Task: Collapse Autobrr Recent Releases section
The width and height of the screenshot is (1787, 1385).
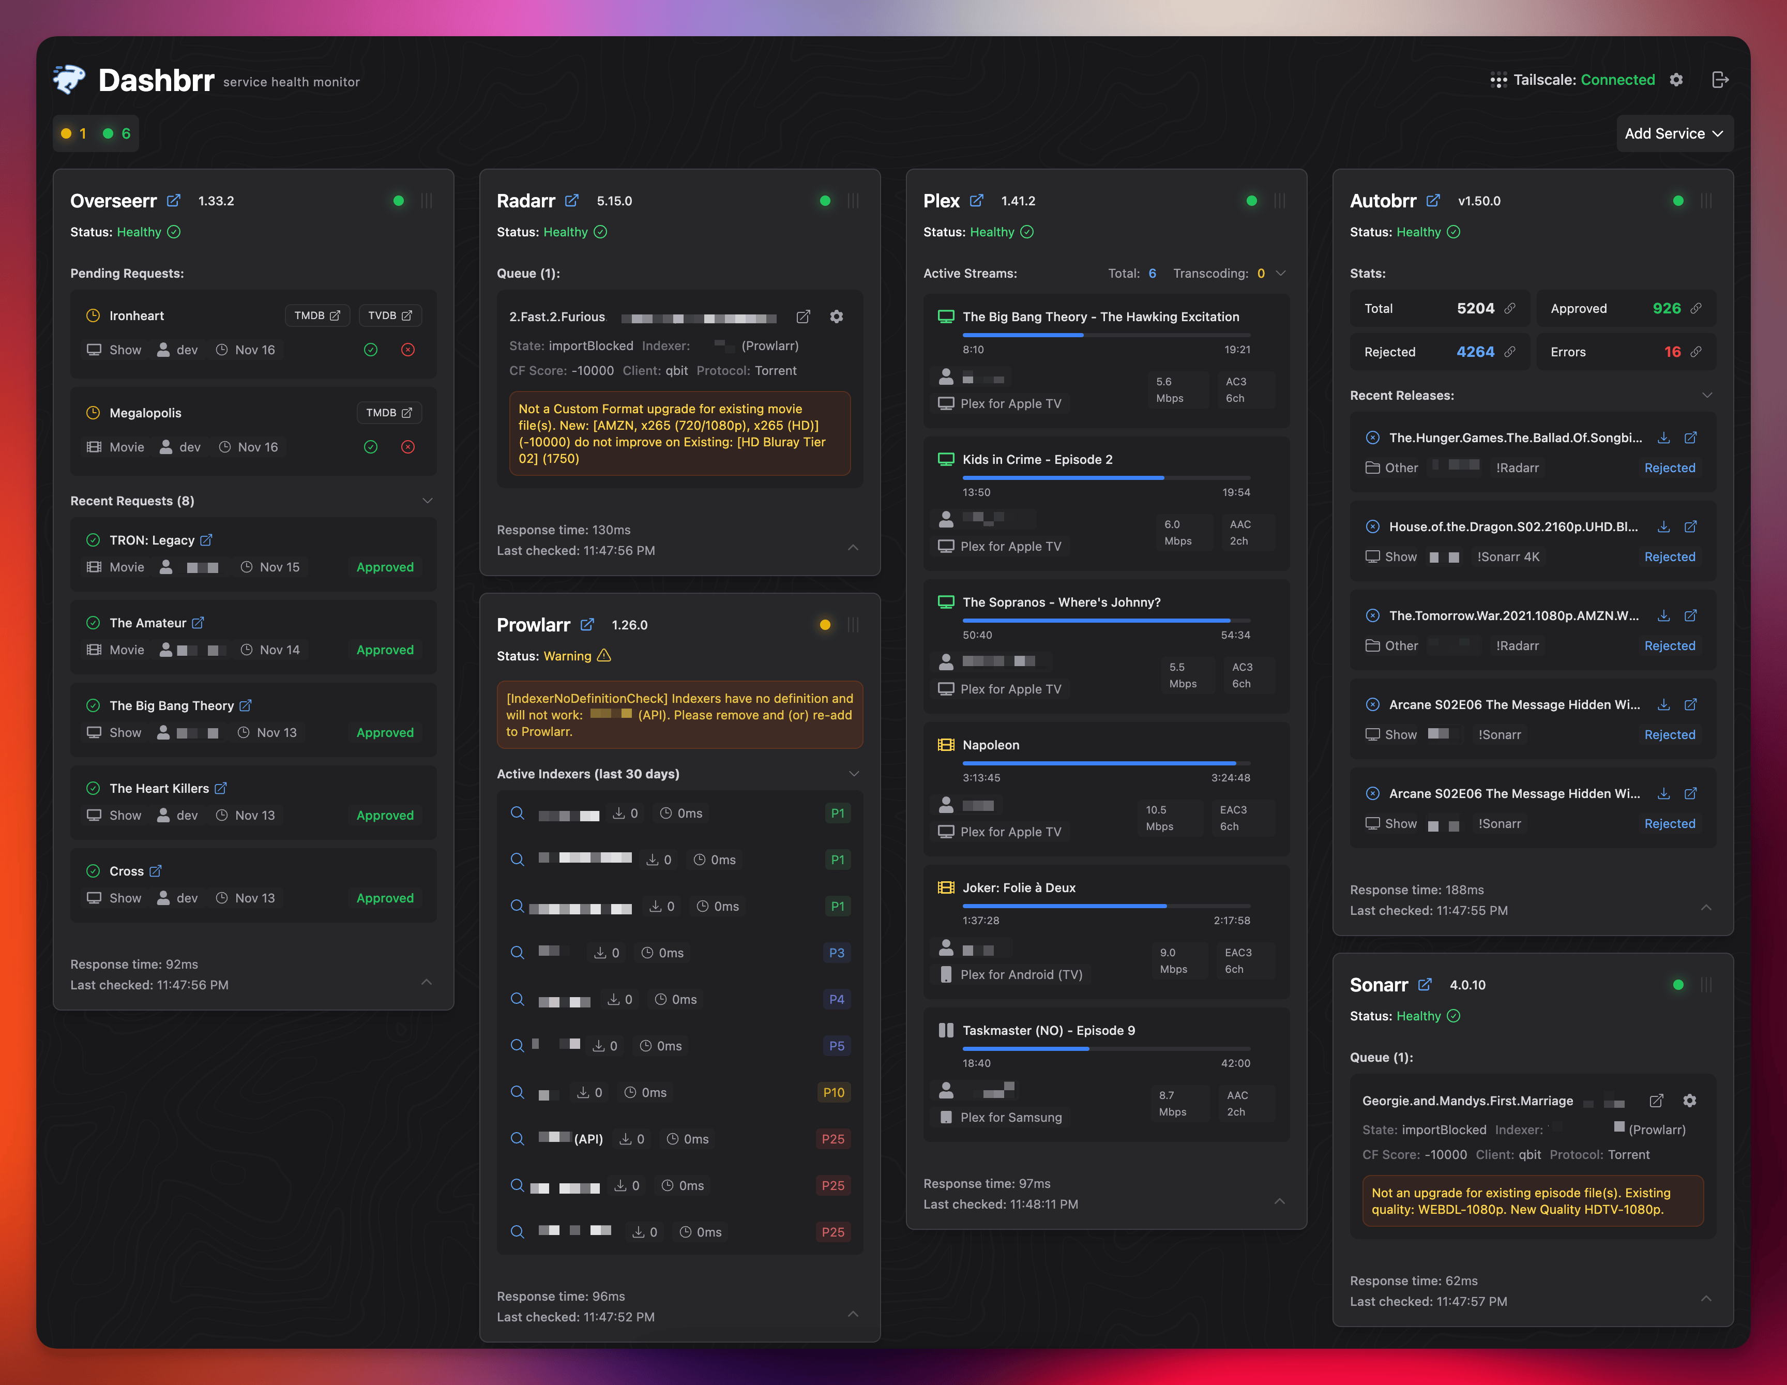Action: (1707, 395)
